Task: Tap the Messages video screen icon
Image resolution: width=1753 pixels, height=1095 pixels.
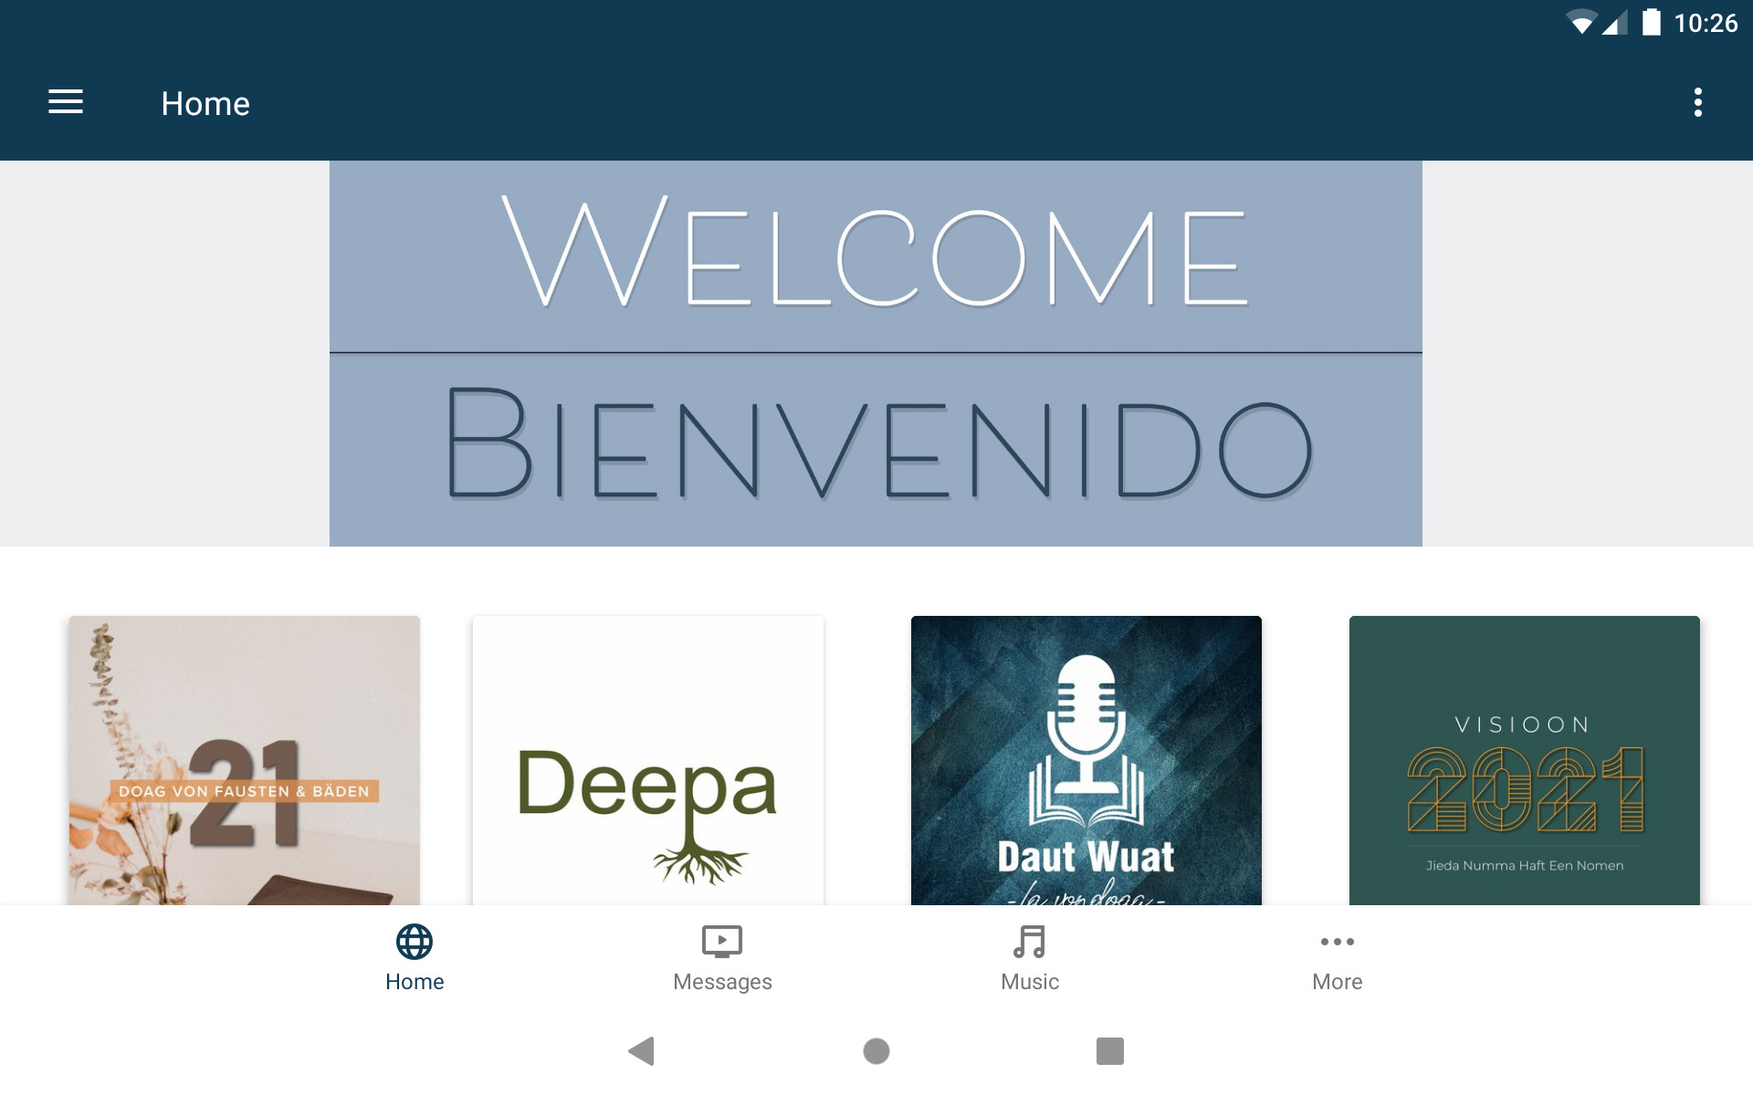Action: [722, 942]
